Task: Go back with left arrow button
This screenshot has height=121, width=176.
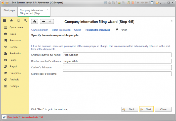Action: [43, 22]
